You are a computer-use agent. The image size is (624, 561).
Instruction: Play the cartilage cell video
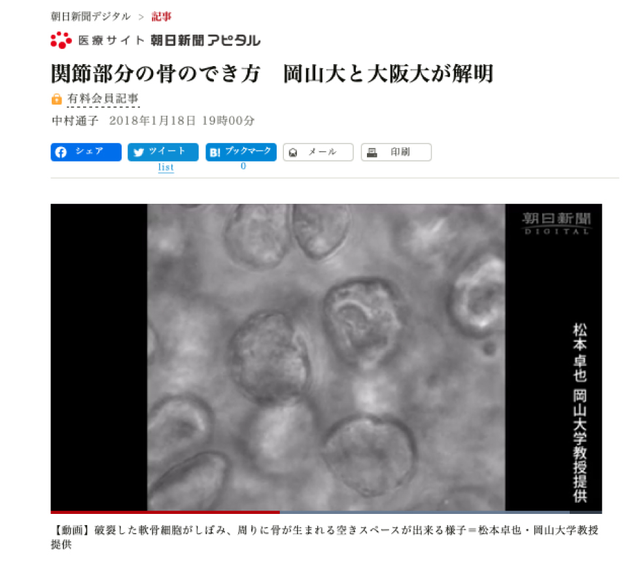pos(326,357)
